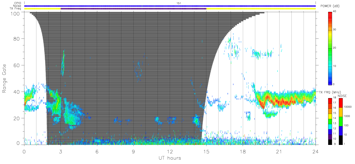Click the blue Noise strip
The width and height of the screenshot is (355, 164).
(170, 6)
